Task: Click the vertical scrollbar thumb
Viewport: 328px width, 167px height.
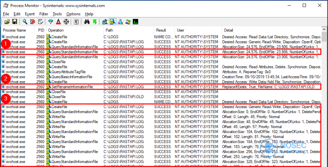Action: 324,37
